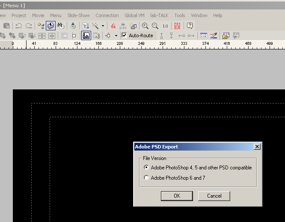Image resolution: width=285 pixels, height=222 pixels.
Task: Toggle the Auto-Route checkbox
Action: tap(124, 35)
